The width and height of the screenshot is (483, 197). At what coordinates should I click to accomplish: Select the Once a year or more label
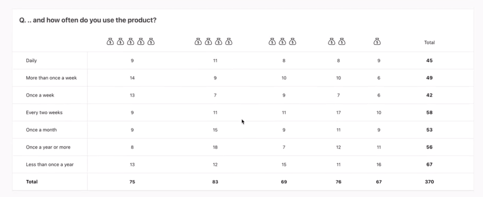tap(48, 147)
